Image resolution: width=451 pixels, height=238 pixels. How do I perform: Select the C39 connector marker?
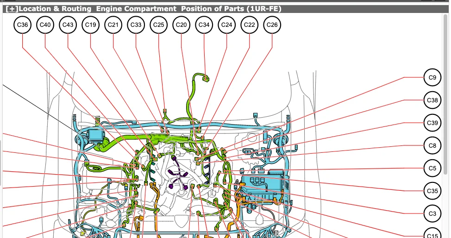432,123
